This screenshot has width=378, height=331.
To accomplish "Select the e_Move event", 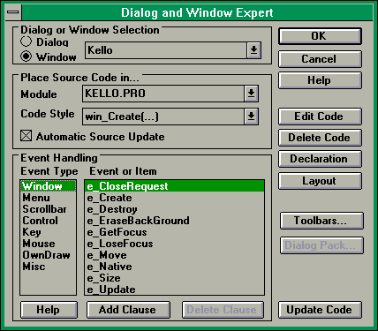I will [x=174, y=255].
